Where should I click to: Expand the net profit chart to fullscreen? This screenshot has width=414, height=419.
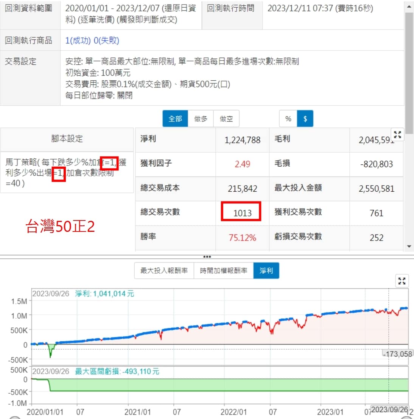coord(402,281)
